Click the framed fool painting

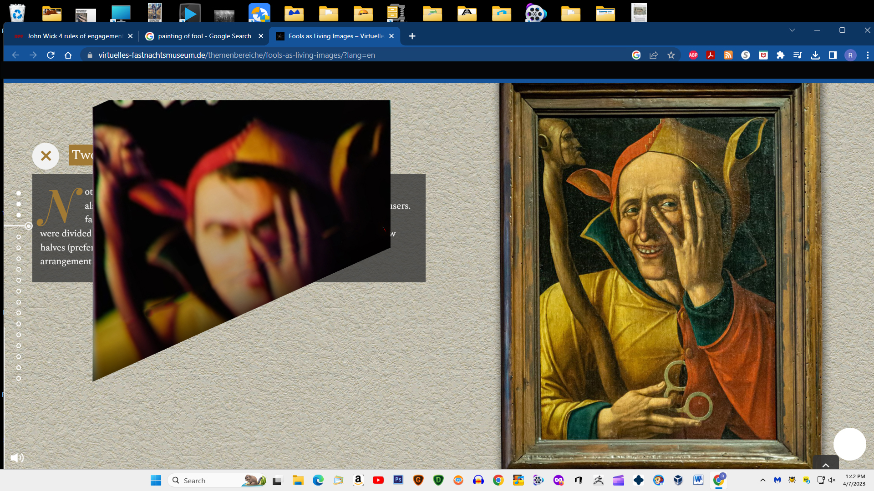pyautogui.click(x=660, y=275)
